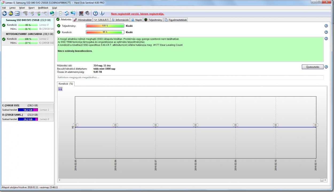Open the Beállítások menu

[43, 8]
